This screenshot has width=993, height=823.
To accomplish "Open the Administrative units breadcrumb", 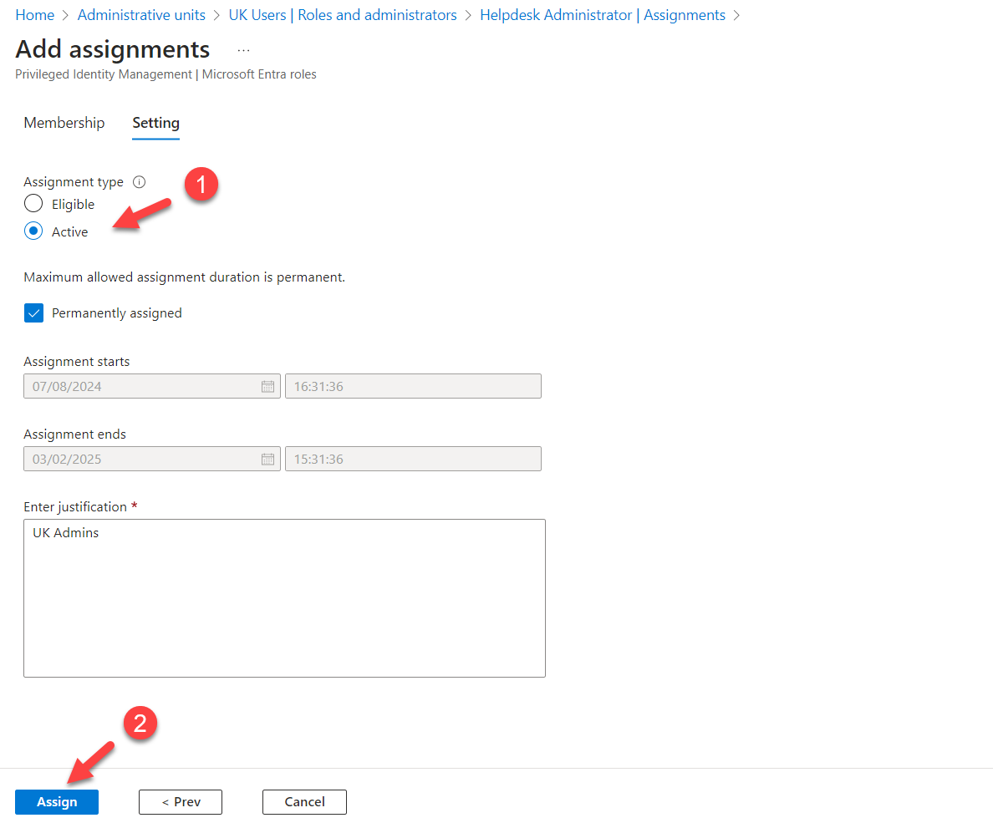I will pos(140,14).
